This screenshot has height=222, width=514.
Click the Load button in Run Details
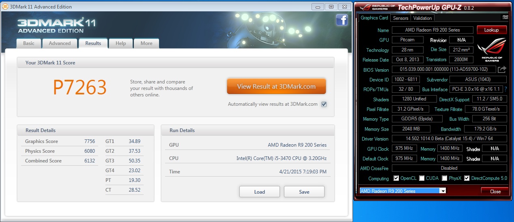(x=259, y=192)
